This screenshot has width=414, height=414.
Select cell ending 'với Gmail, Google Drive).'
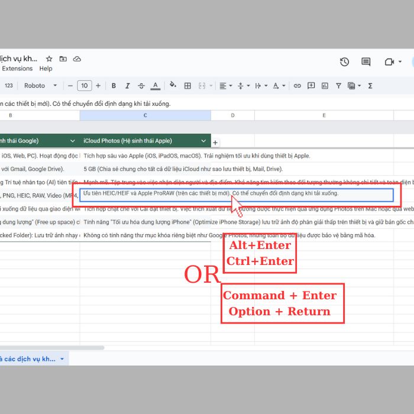click(x=40, y=169)
